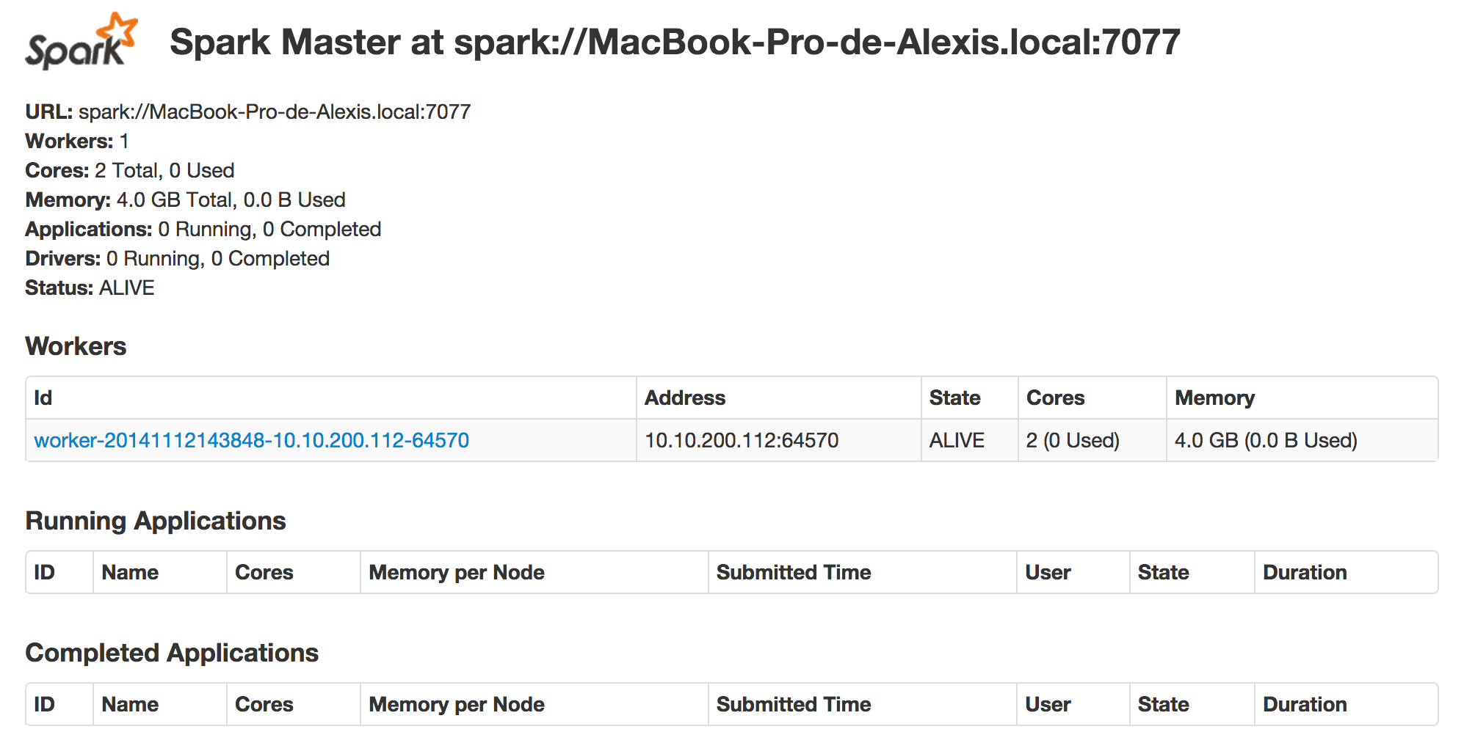Click the Spark Master page title
The height and width of the screenshot is (754, 1464).
click(x=674, y=42)
